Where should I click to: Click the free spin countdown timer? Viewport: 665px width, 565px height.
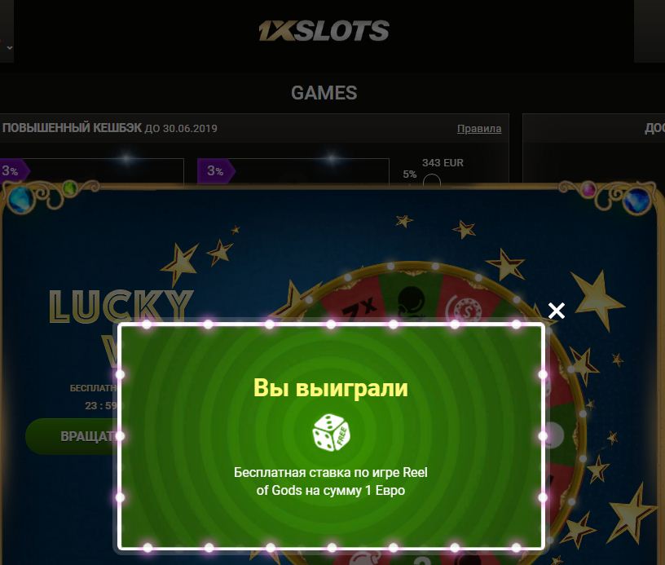(101, 405)
